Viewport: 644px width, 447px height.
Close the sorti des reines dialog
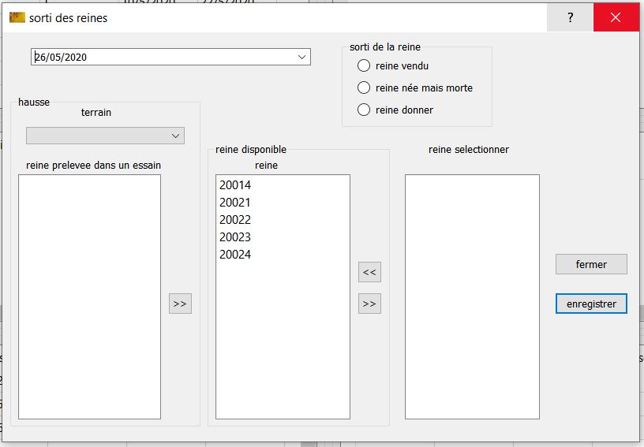[616, 17]
